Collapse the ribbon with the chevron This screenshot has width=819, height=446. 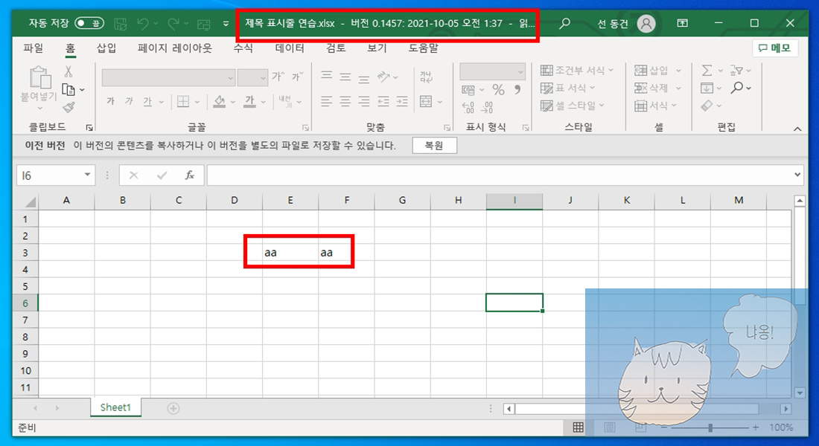(797, 129)
